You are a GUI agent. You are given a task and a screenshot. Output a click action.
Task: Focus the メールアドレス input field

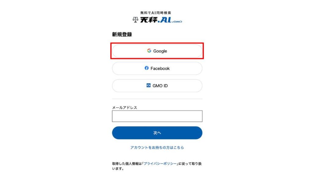[157, 116]
